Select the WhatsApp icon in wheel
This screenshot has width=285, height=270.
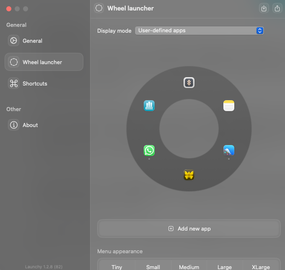149,151
